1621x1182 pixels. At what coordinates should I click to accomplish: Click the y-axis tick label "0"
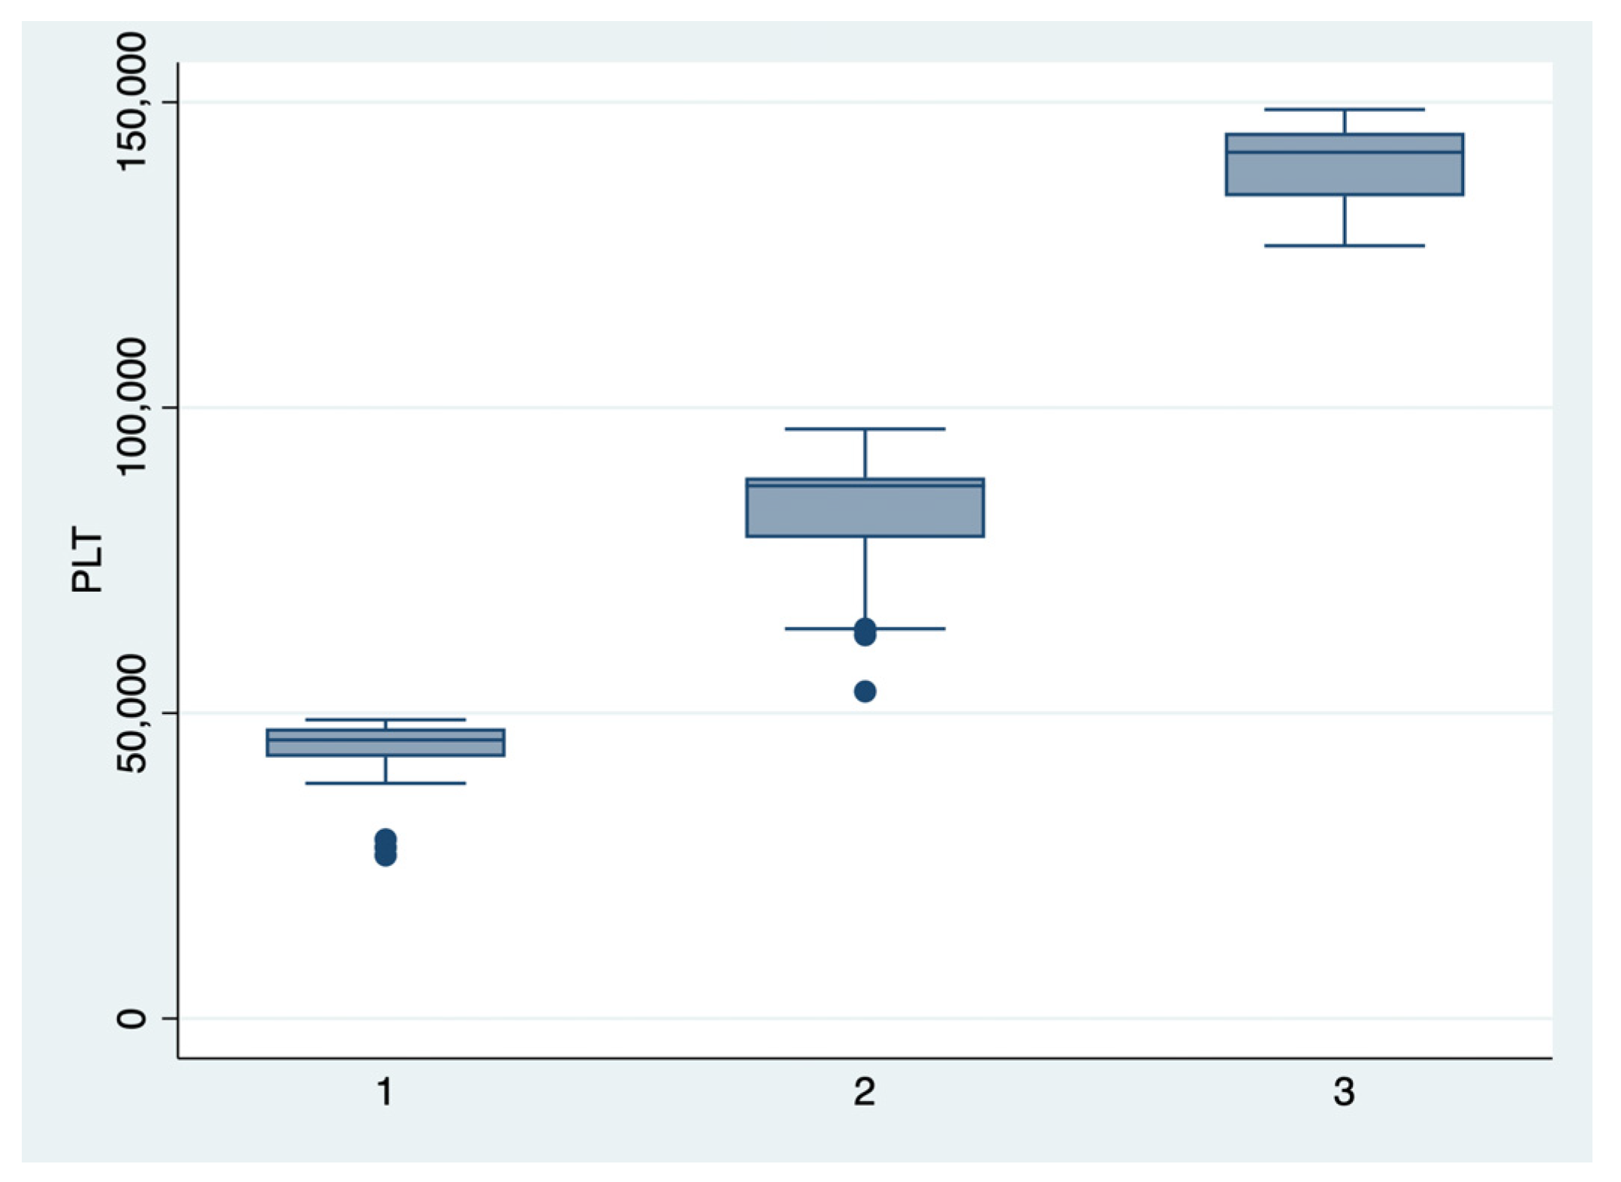pyautogui.click(x=132, y=1018)
